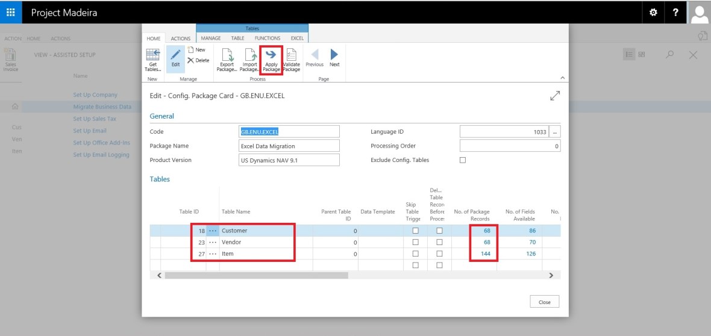Collapse the ribbon using the chevron
Image resolution: width=711 pixels, height=336 pixels.
tap(562, 78)
